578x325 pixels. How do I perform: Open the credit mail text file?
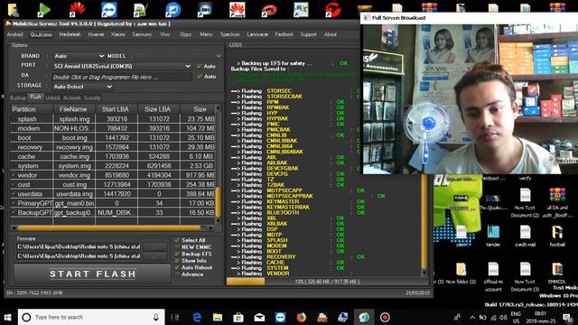[x=525, y=236]
